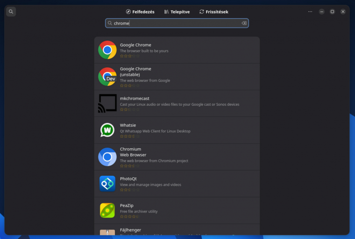Click the magnifier icon inside search field

pos(110,23)
